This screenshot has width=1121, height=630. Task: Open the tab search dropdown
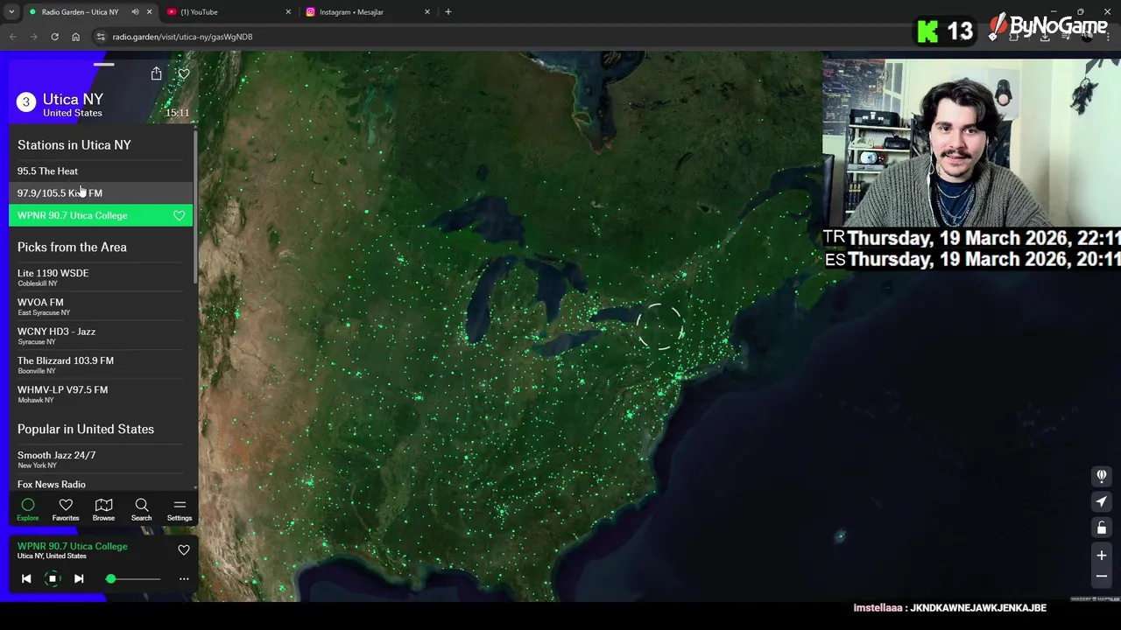pos(11,12)
